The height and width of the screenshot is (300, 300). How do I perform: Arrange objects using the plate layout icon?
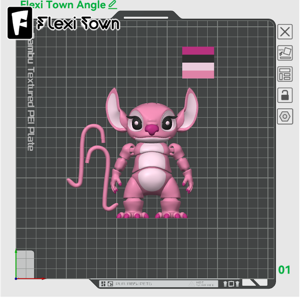285,74
